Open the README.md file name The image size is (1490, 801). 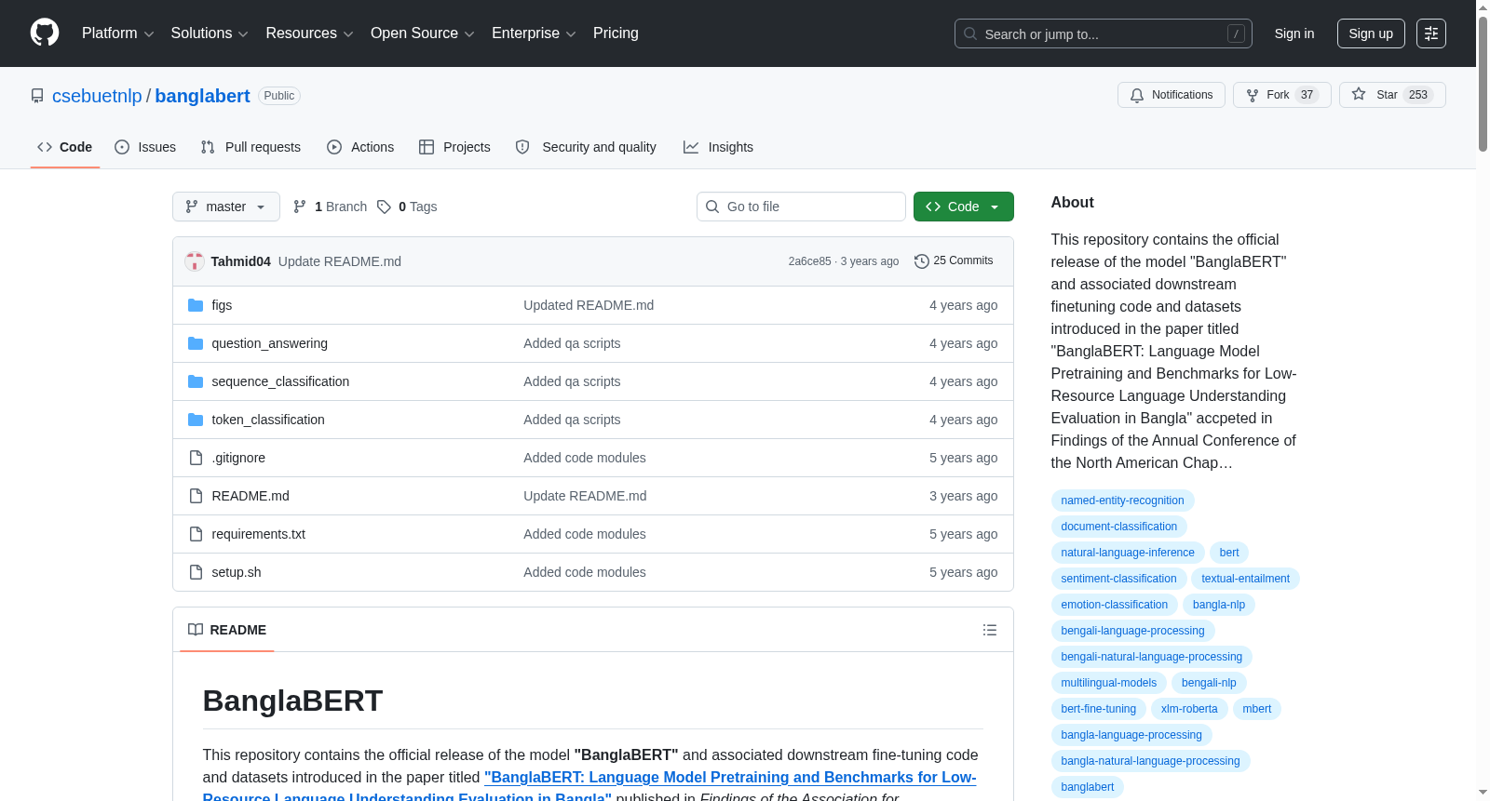pos(251,496)
